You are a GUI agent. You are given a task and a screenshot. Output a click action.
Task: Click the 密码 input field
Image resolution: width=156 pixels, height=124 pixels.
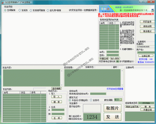pos(113,55)
